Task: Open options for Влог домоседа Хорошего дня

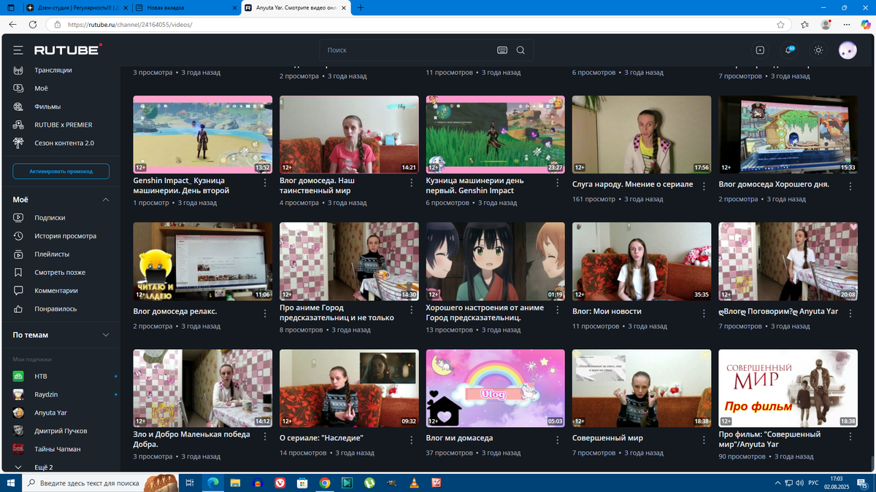Action: (850, 187)
